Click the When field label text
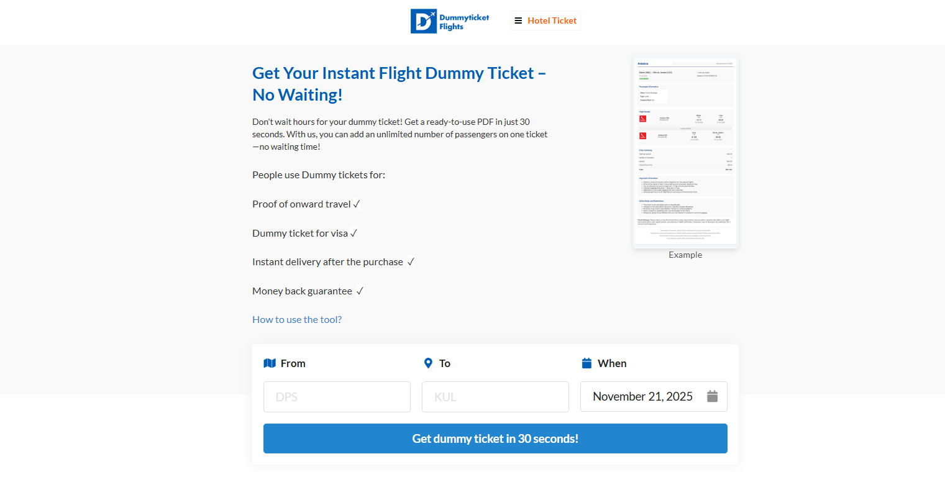 click(x=612, y=363)
